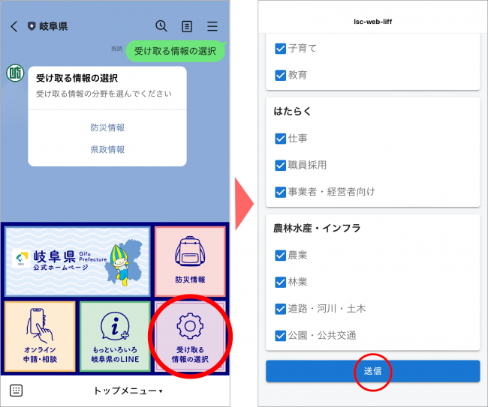The width and height of the screenshot is (488, 407).
Task: Click the shield badge next to 岐阜県
Action: coord(32,26)
